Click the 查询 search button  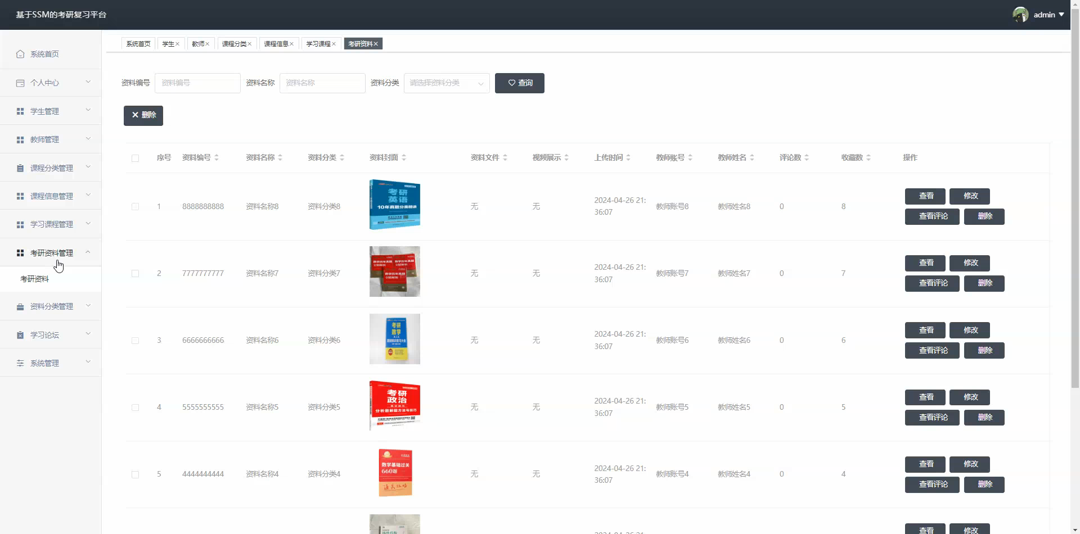click(x=520, y=83)
